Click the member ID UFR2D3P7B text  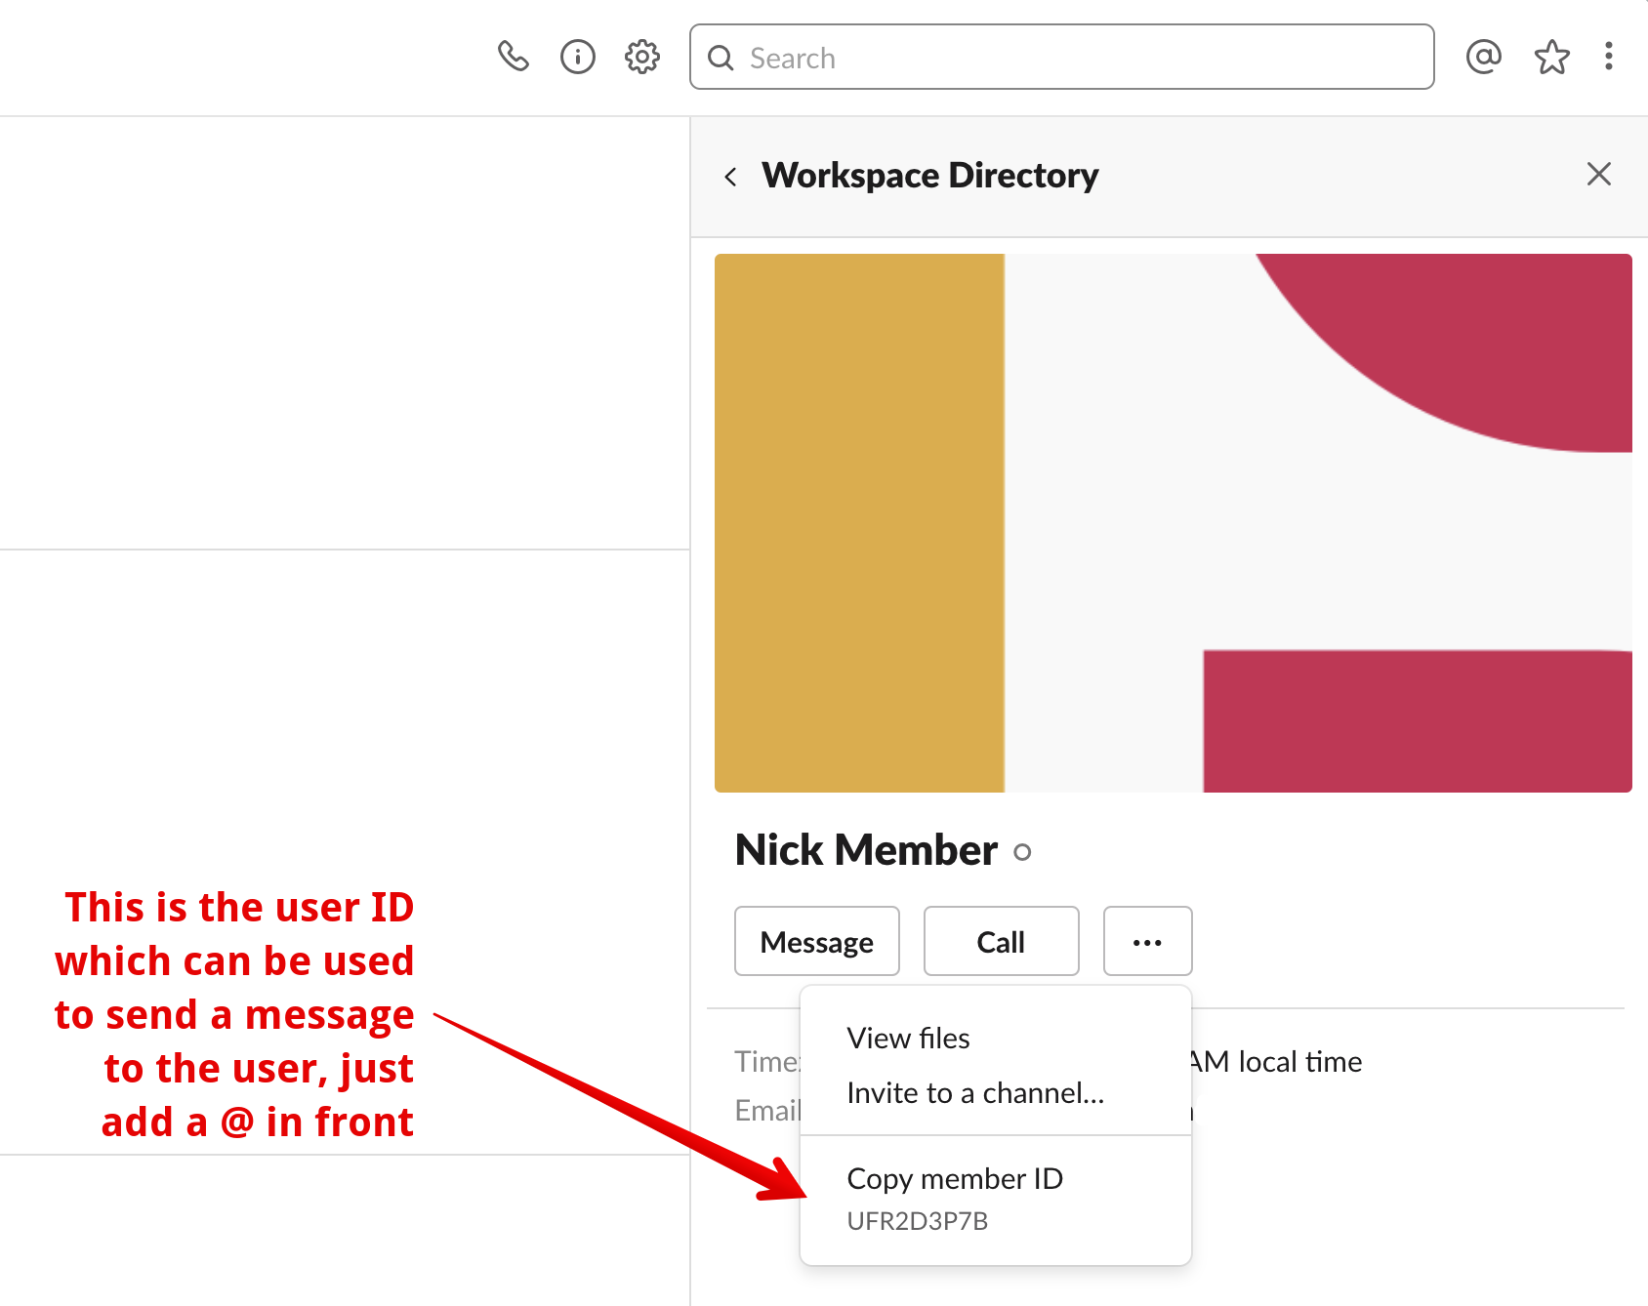917,1221
